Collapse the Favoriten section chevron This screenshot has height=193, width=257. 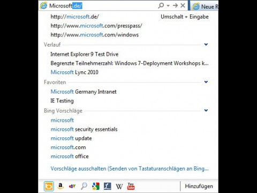[206, 82]
